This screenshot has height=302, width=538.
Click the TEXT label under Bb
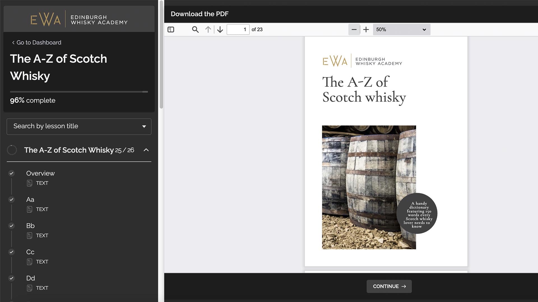pos(42,236)
